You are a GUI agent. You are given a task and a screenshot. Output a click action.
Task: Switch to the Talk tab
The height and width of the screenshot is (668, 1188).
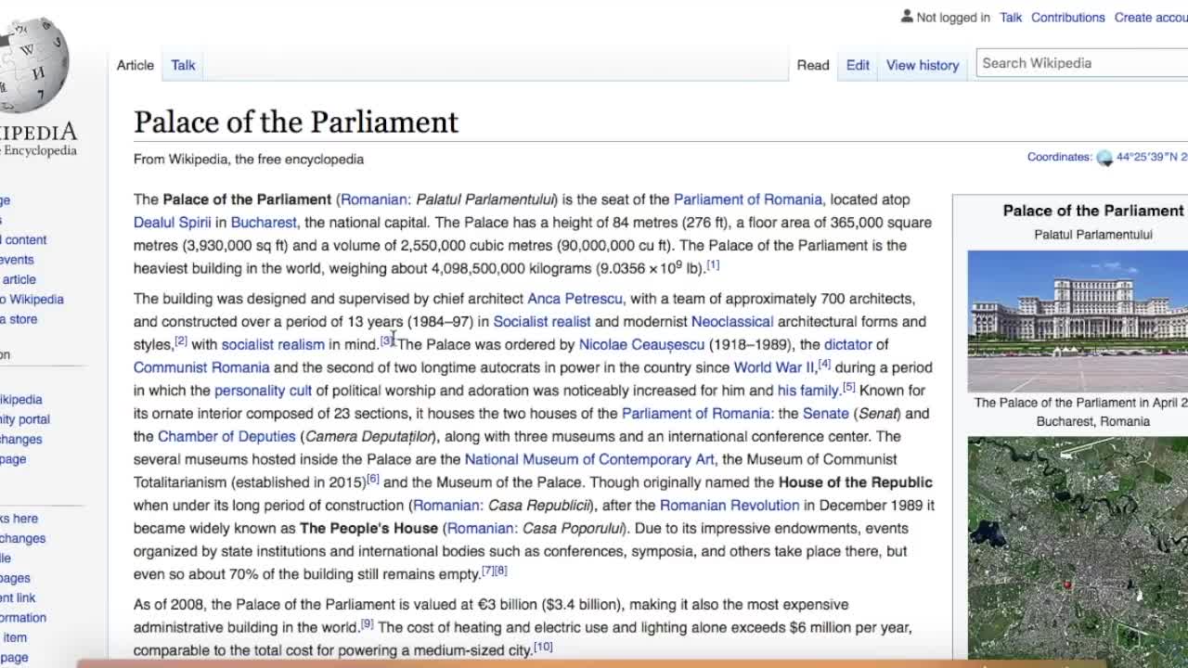(183, 65)
